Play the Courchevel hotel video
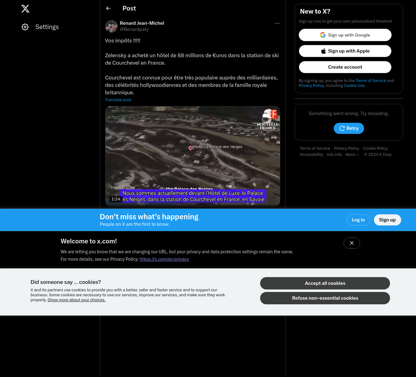 click(x=192, y=156)
